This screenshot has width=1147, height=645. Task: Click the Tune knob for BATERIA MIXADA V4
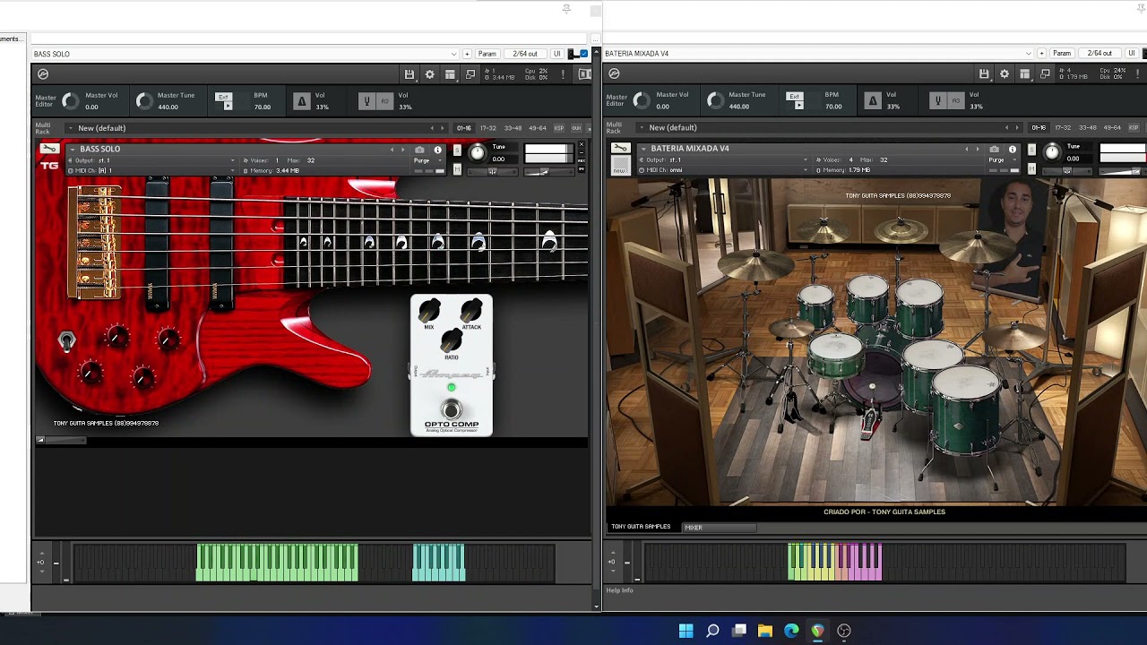(1052, 152)
